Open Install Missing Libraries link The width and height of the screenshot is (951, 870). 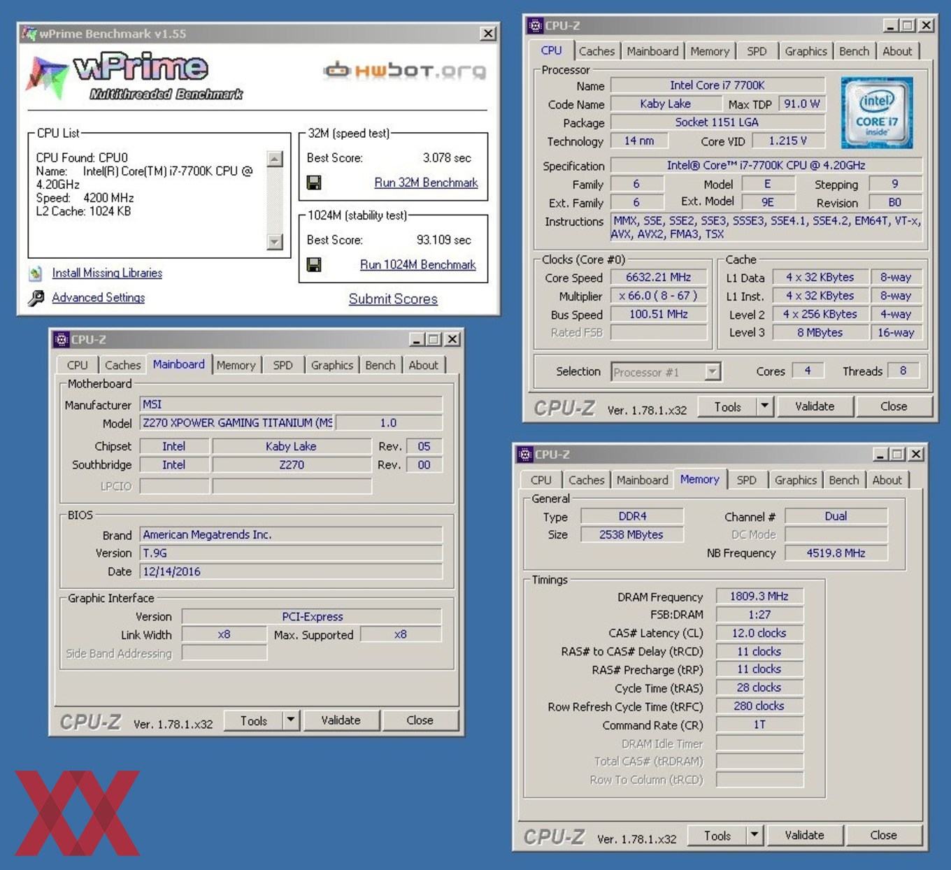click(107, 273)
